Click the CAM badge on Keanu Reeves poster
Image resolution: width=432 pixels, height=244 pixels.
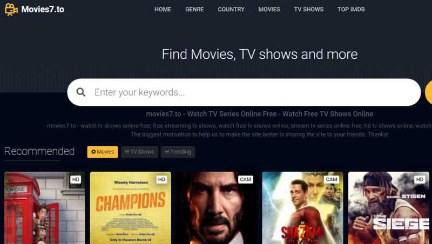coord(246,180)
